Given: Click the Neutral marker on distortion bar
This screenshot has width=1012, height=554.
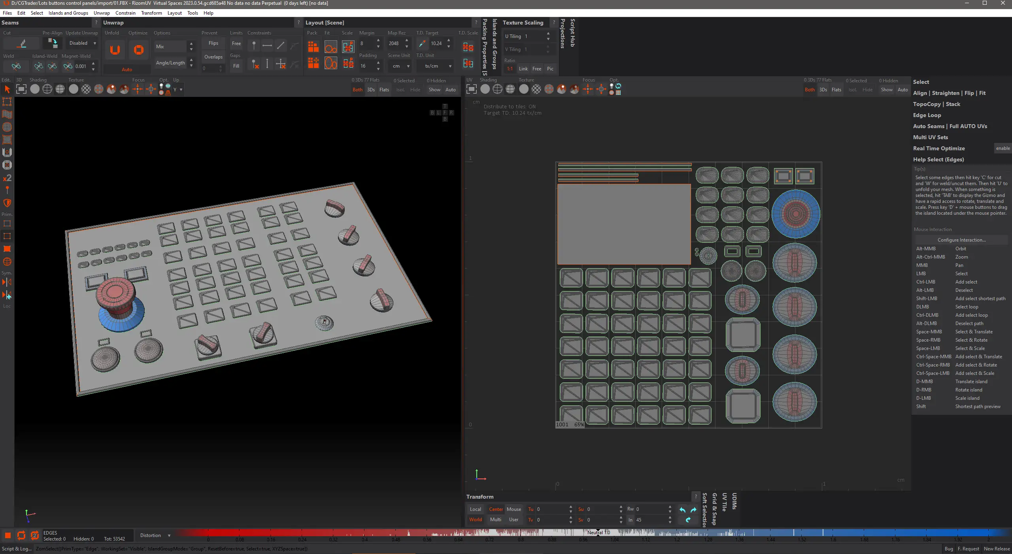Looking at the screenshot, I should point(598,532).
